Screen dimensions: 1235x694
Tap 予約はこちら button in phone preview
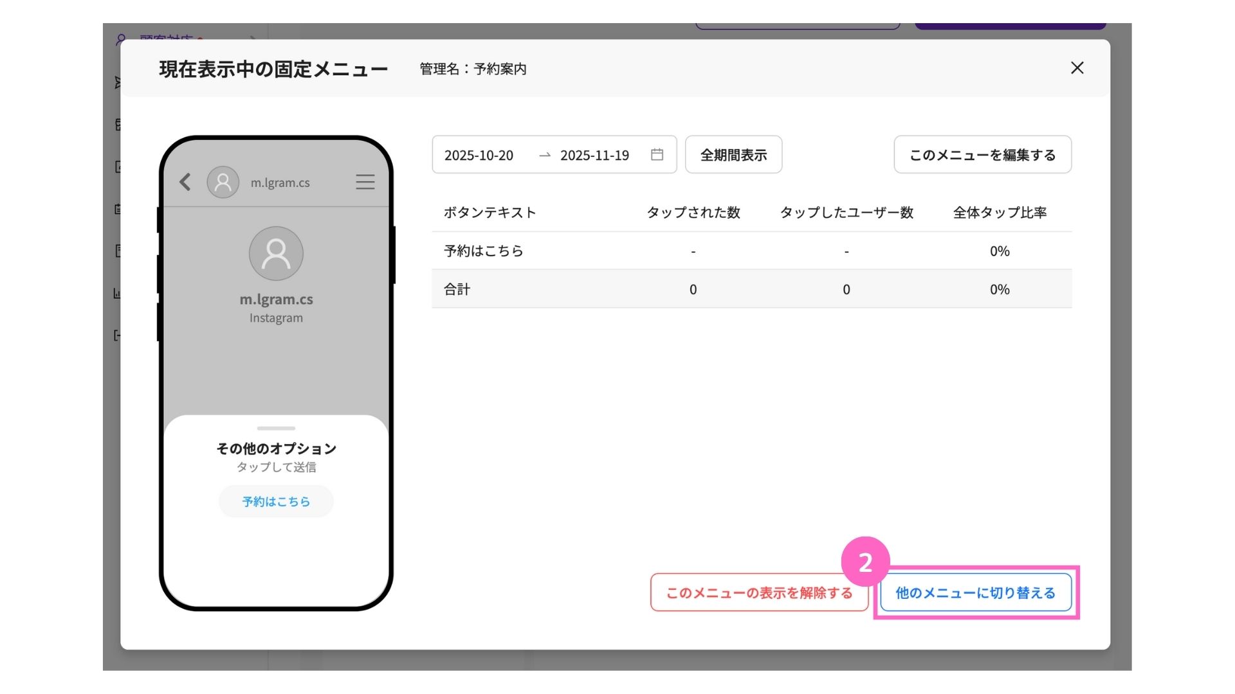[x=276, y=501]
